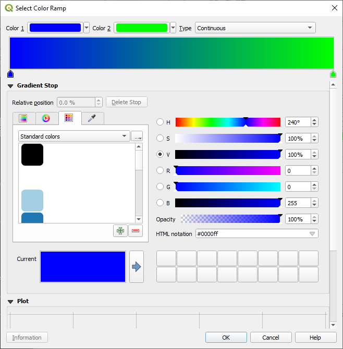Open the color sampler eyedropper tab
This screenshot has height=349, width=343.
pyautogui.click(x=92, y=118)
